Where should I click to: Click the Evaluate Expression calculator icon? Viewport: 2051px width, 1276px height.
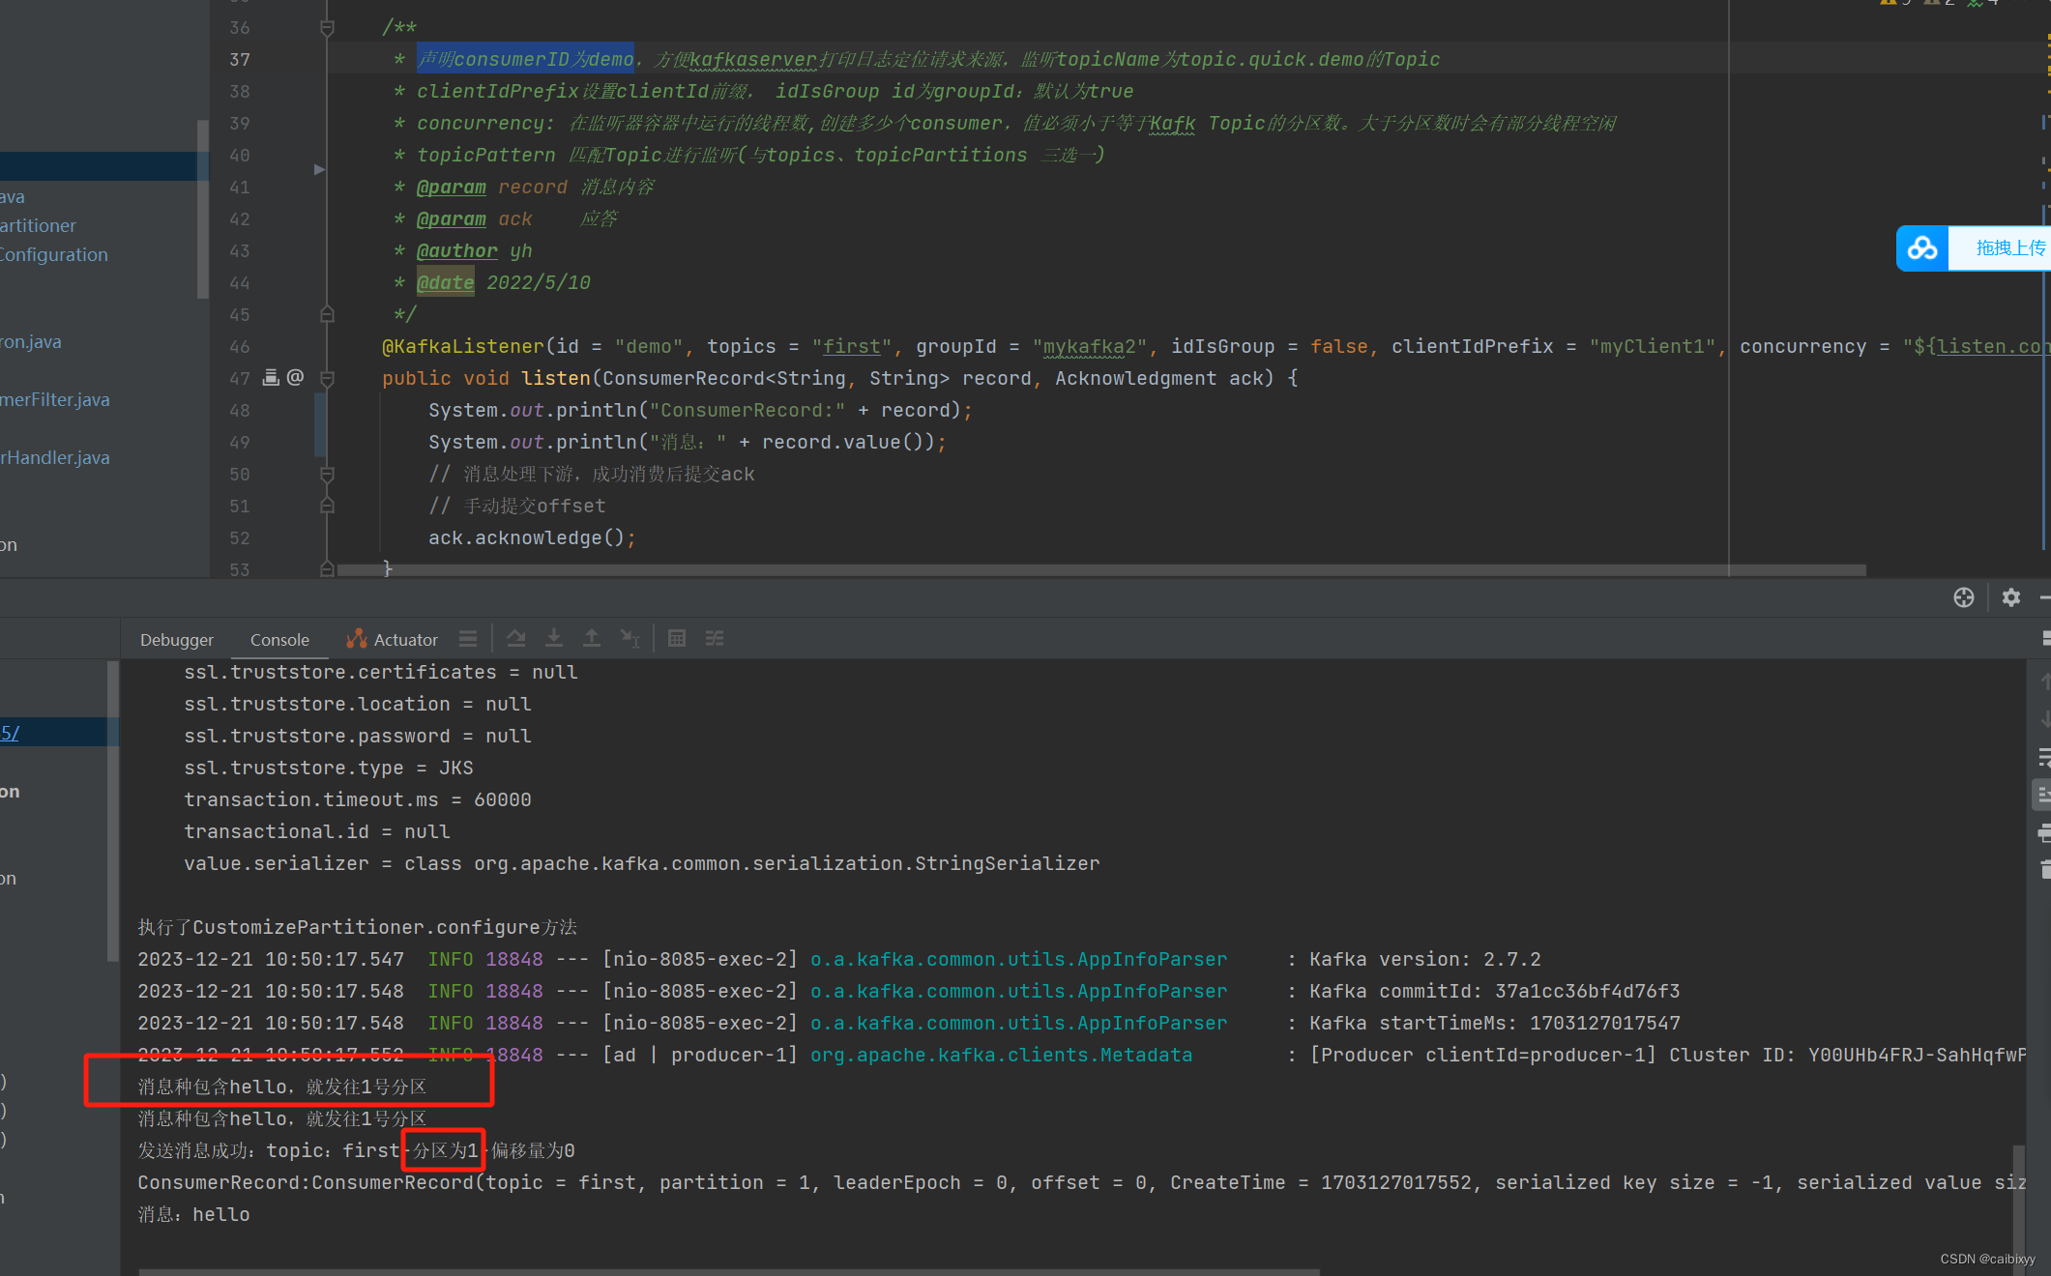pyautogui.click(x=677, y=638)
